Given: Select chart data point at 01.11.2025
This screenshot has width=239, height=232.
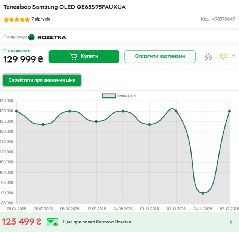Looking at the screenshot, I should click(149, 124).
